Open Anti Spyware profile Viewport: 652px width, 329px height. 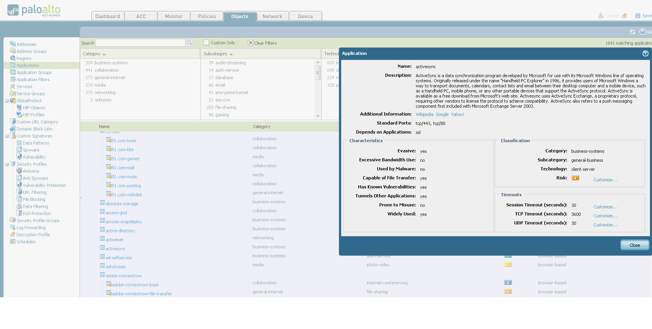click(x=35, y=178)
